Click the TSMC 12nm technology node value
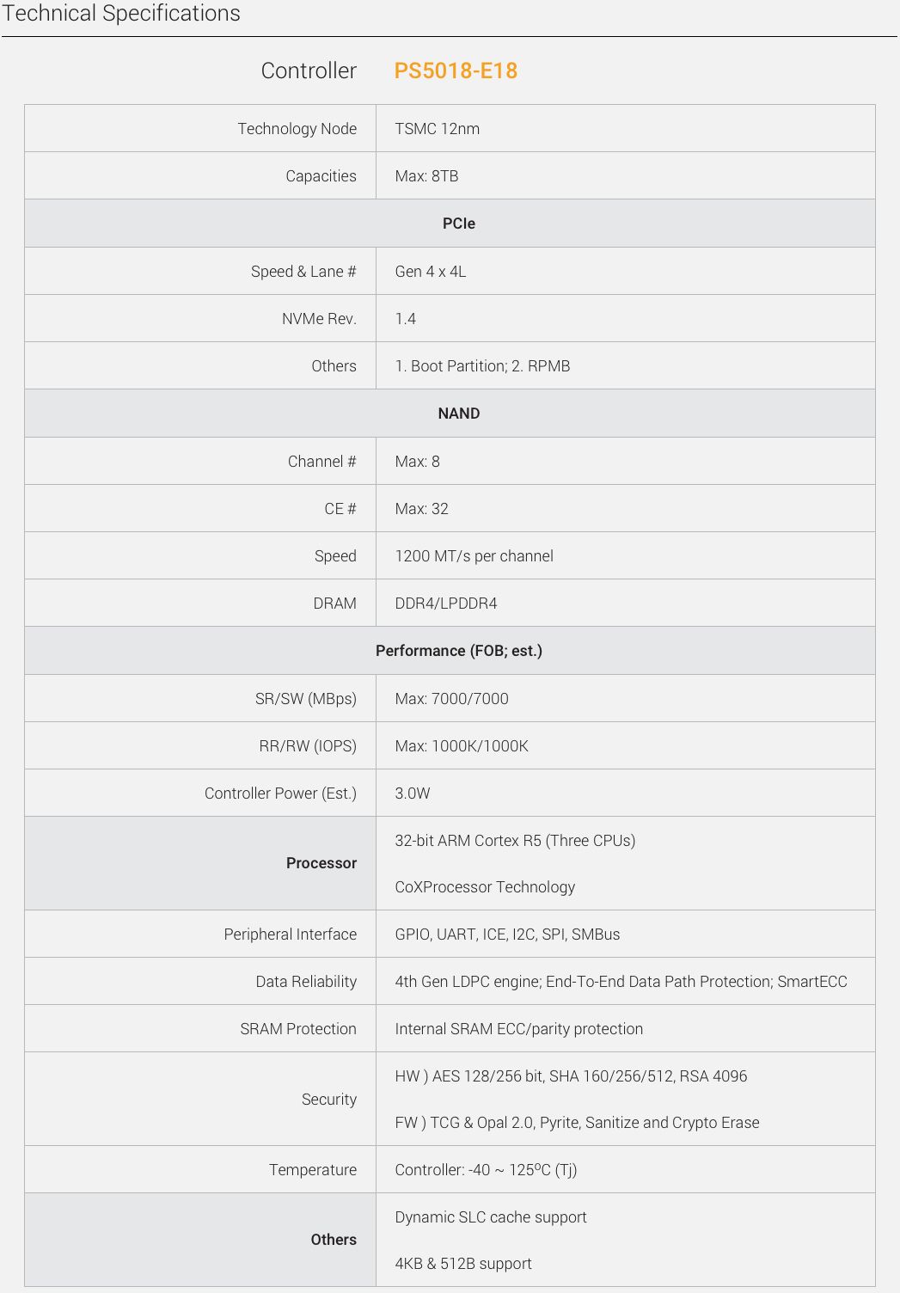The height and width of the screenshot is (1293, 900). click(x=437, y=129)
